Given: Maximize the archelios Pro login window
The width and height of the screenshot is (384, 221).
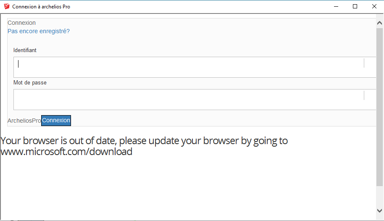Looking at the screenshot, I should 355,7.
